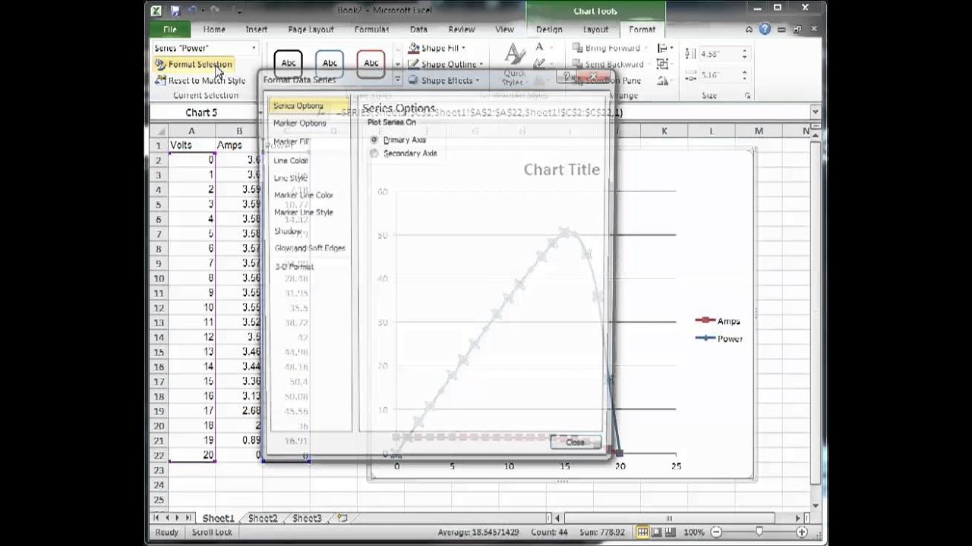Open the File tab
Viewport: 972px width, 546px height.
170,30
